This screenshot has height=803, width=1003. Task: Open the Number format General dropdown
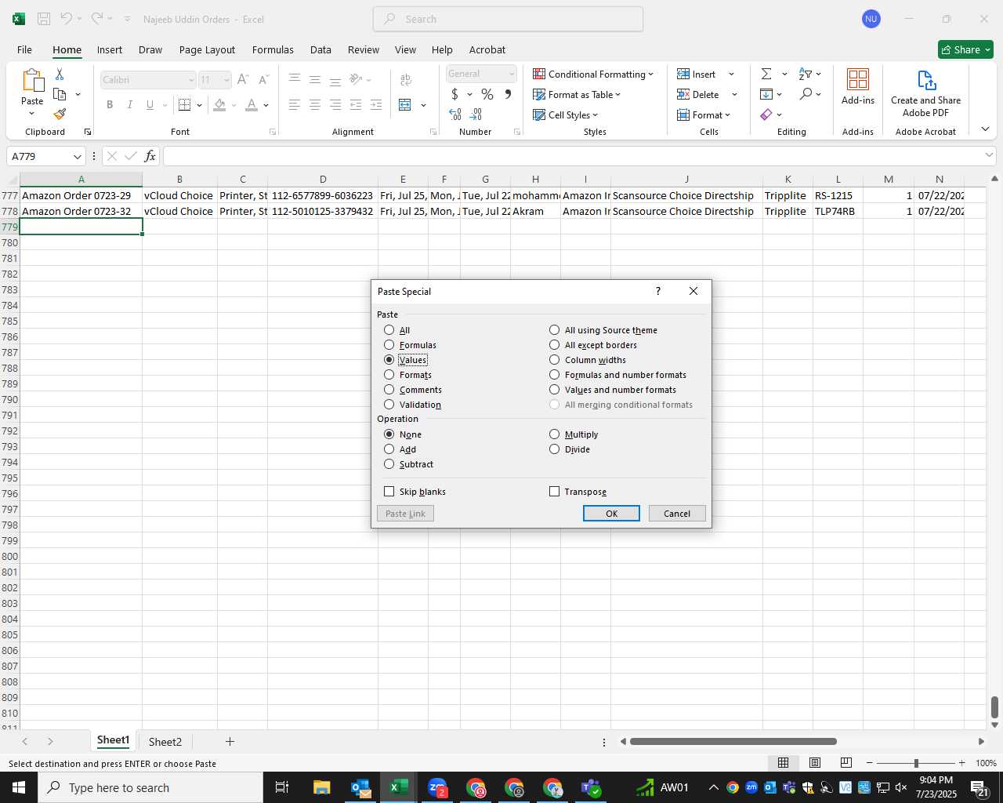[511, 74]
